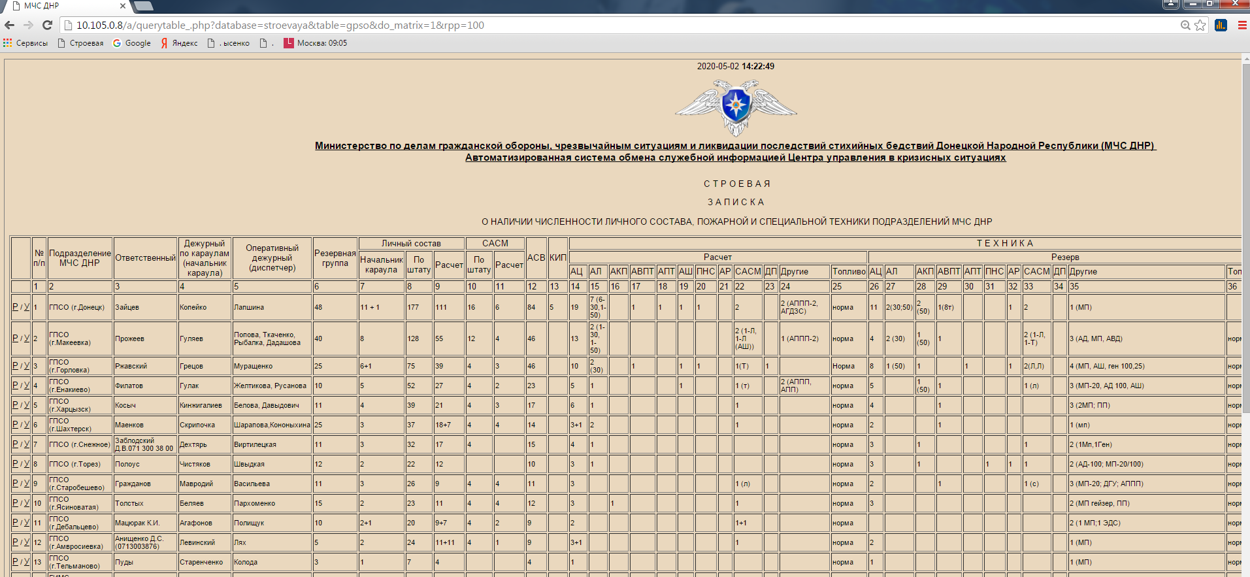Click the Р link for ГПСО (г.Дебальцево)
The image size is (1250, 577).
click(15, 523)
